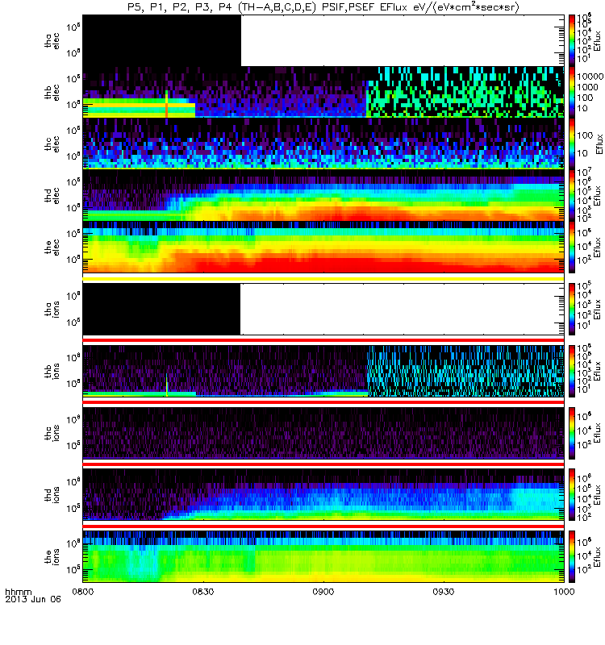Select the 'thd elec' panel label
The height and width of the screenshot is (645, 605).
[x=52, y=196]
